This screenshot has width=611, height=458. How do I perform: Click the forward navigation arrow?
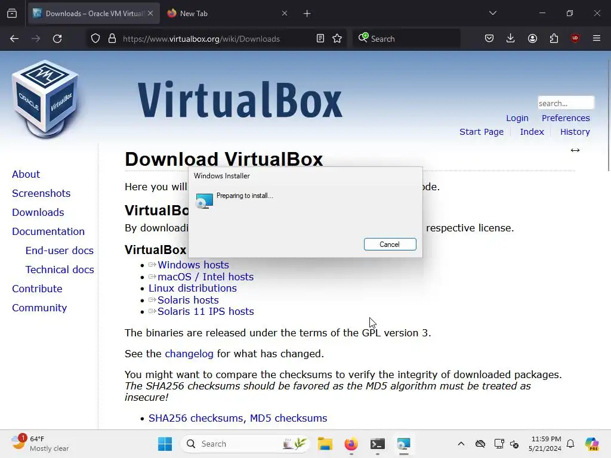pyautogui.click(x=36, y=39)
